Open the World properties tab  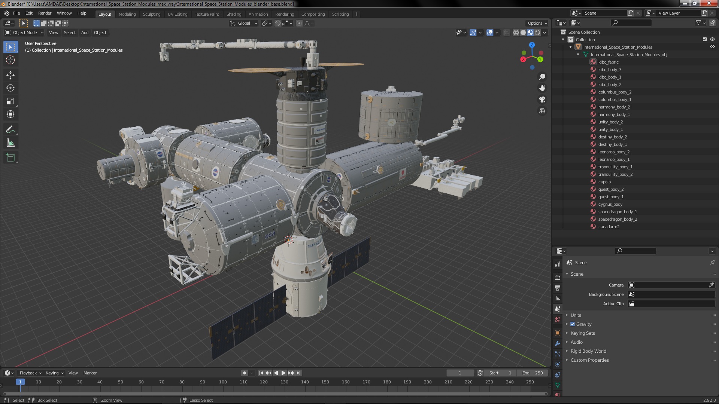pyautogui.click(x=557, y=319)
